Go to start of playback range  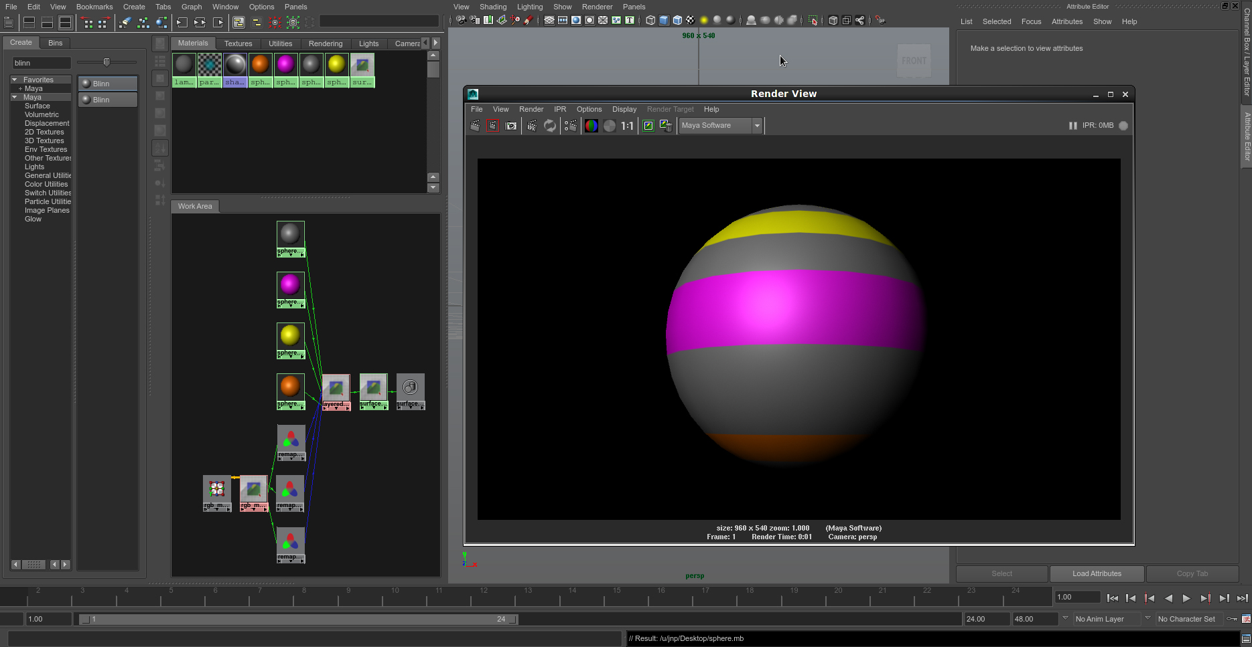click(1112, 598)
